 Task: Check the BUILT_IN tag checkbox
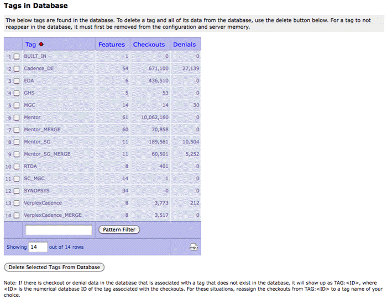[17, 57]
